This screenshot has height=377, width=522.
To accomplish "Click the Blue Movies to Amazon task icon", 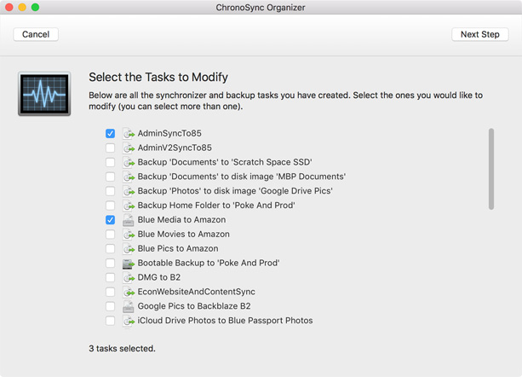I will point(129,235).
